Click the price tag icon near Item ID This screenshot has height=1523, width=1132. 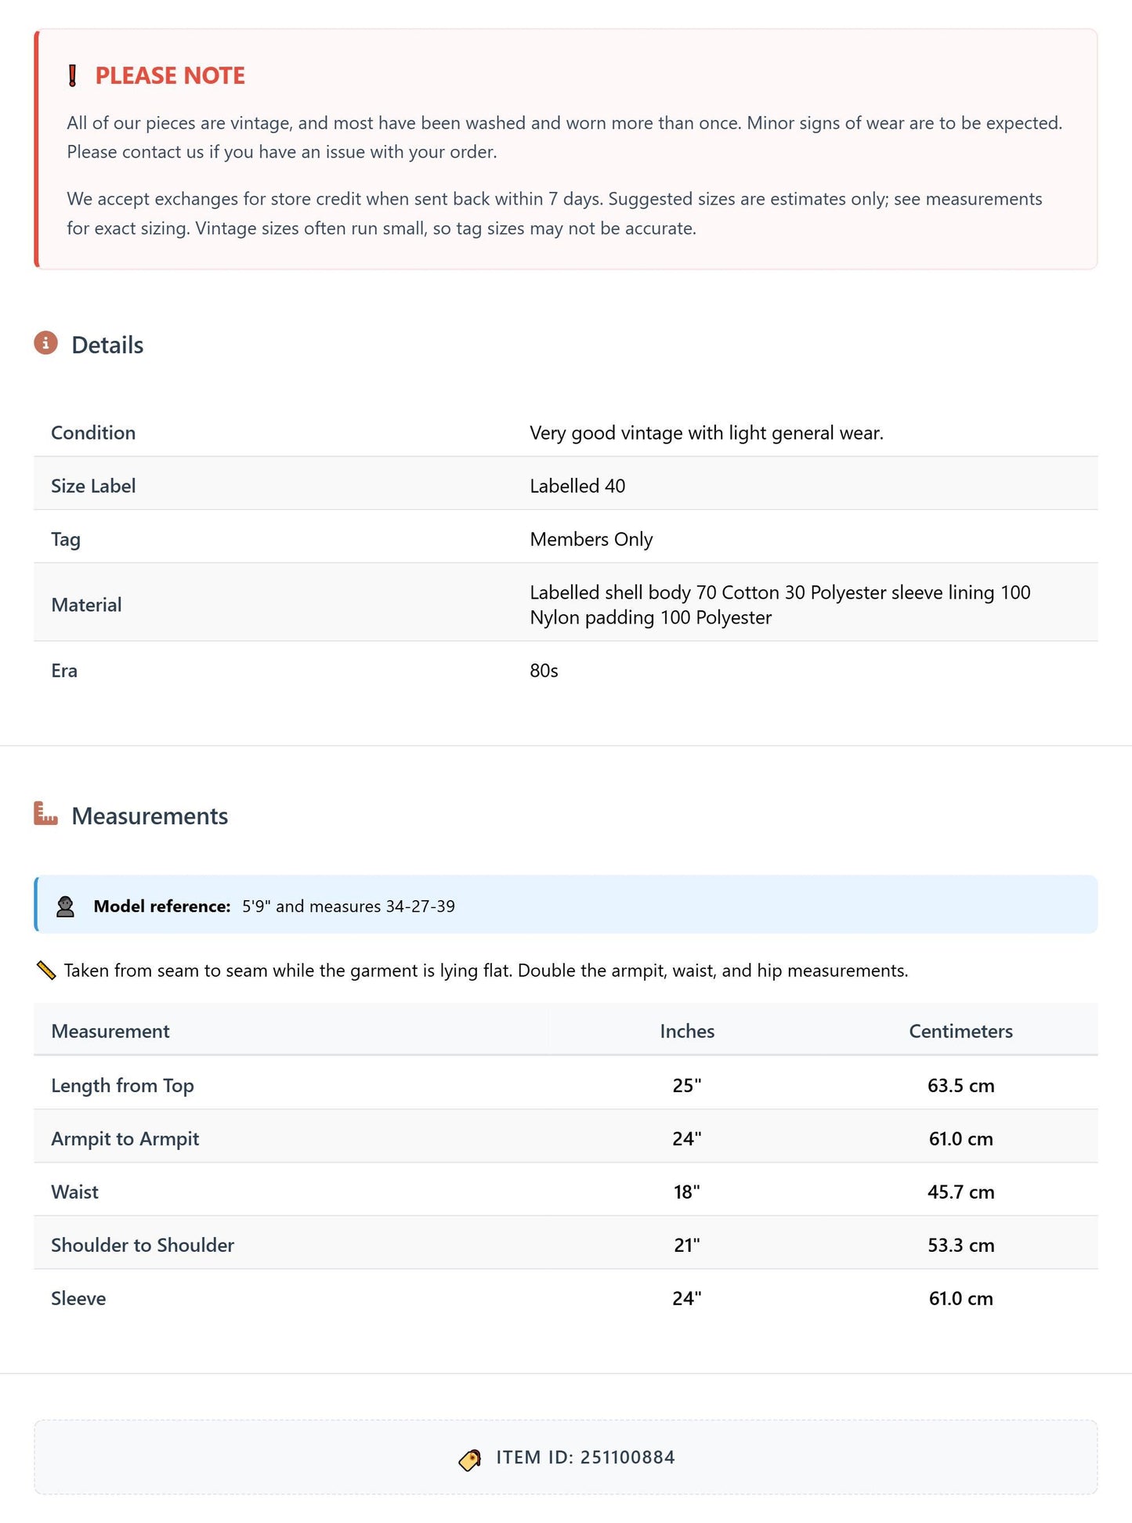470,1460
